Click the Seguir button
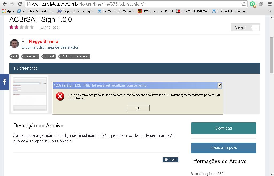Screen dimensions: 274x176 240,27
